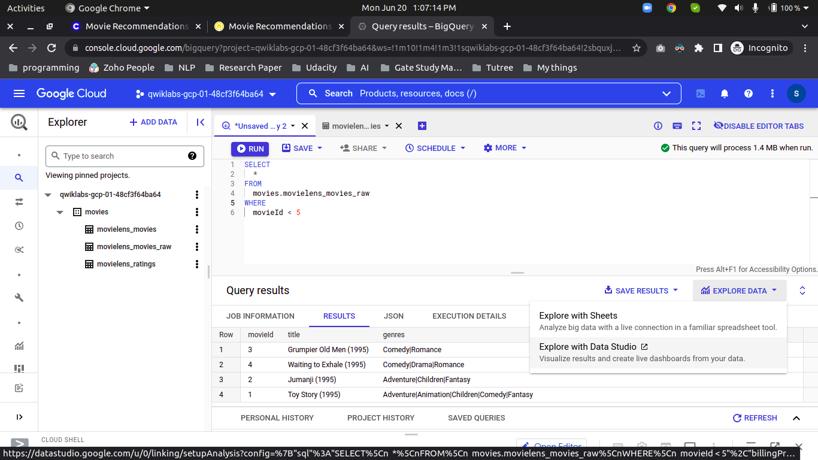Collapse the Explorer panel
The height and width of the screenshot is (460, 818).
[x=201, y=122]
